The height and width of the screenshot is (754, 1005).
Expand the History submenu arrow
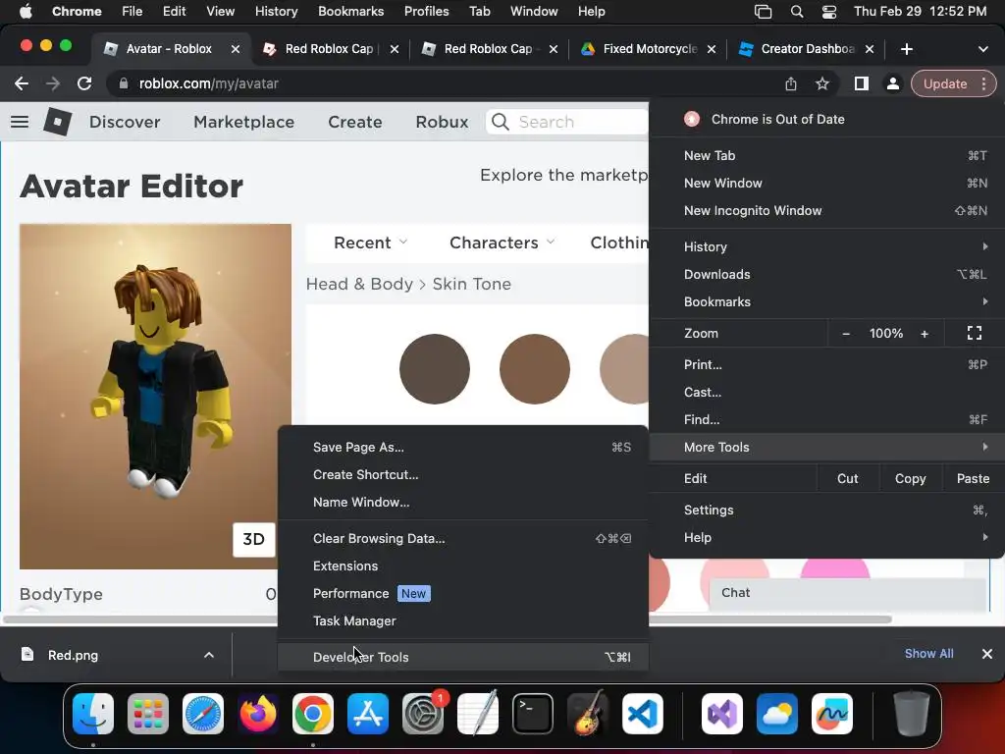(x=985, y=246)
